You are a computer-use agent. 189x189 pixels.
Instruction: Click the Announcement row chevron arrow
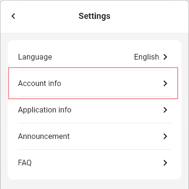(165, 136)
